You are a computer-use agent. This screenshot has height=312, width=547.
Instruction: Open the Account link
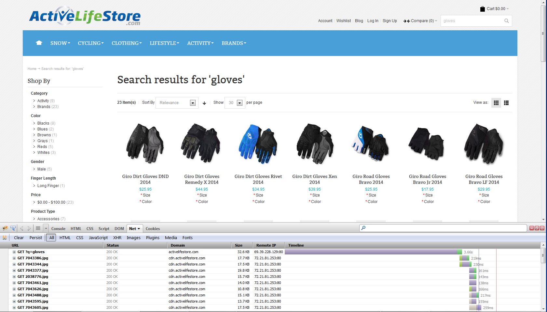tap(325, 21)
